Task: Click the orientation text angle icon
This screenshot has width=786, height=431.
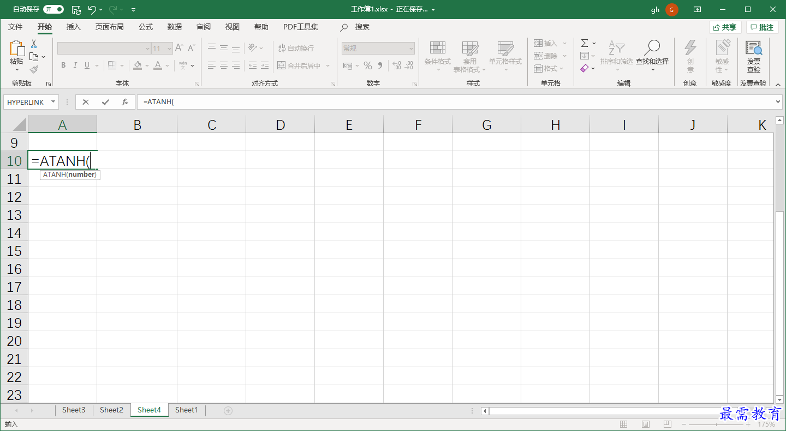Action: click(252, 48)
